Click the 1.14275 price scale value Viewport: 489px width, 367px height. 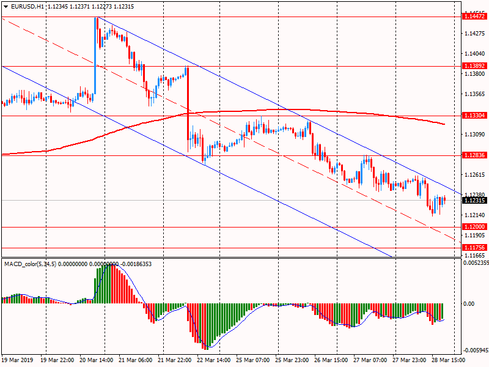pos(475,34)
